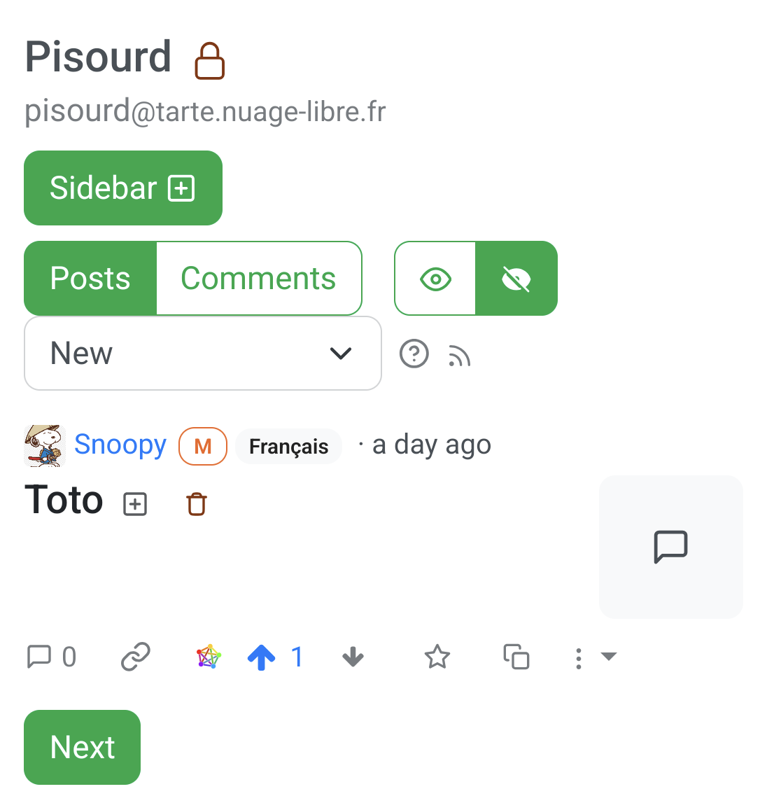Open the sorting help question-mark icon
The image size is (767, 810).
click(x=414, y=354)
